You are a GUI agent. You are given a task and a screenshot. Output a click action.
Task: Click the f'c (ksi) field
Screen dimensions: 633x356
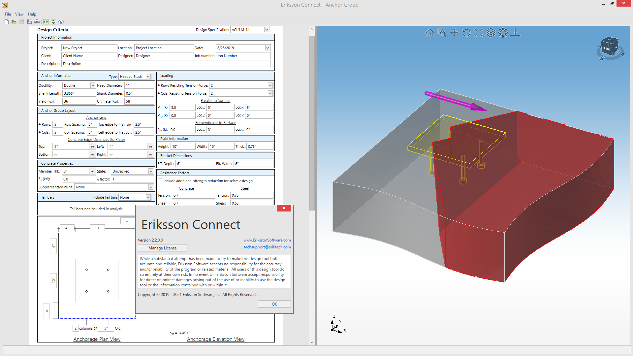(79, 179)
